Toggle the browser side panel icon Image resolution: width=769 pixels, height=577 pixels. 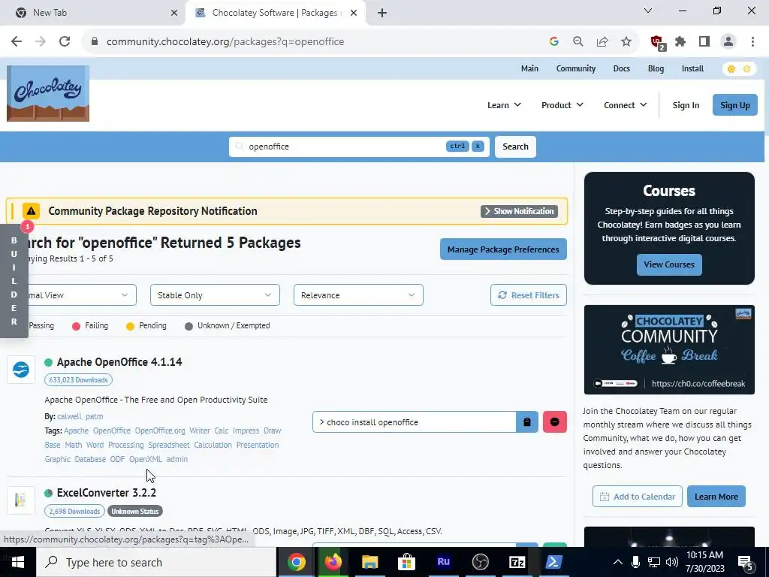click(x=704, y=42)
